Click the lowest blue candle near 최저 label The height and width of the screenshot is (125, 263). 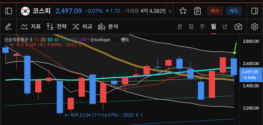point(60,97)
